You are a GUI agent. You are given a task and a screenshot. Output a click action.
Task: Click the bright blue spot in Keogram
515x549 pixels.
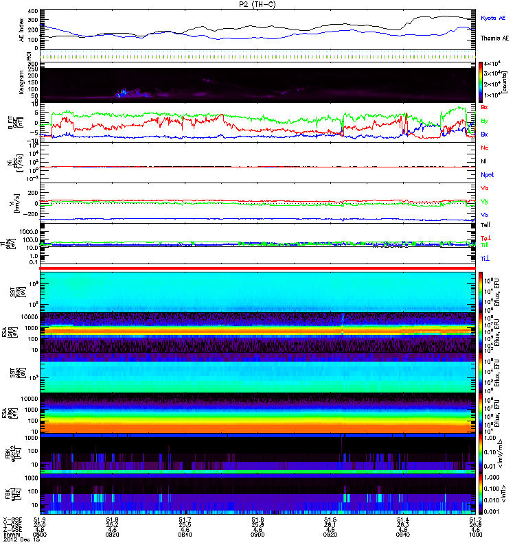coord(124,92)
